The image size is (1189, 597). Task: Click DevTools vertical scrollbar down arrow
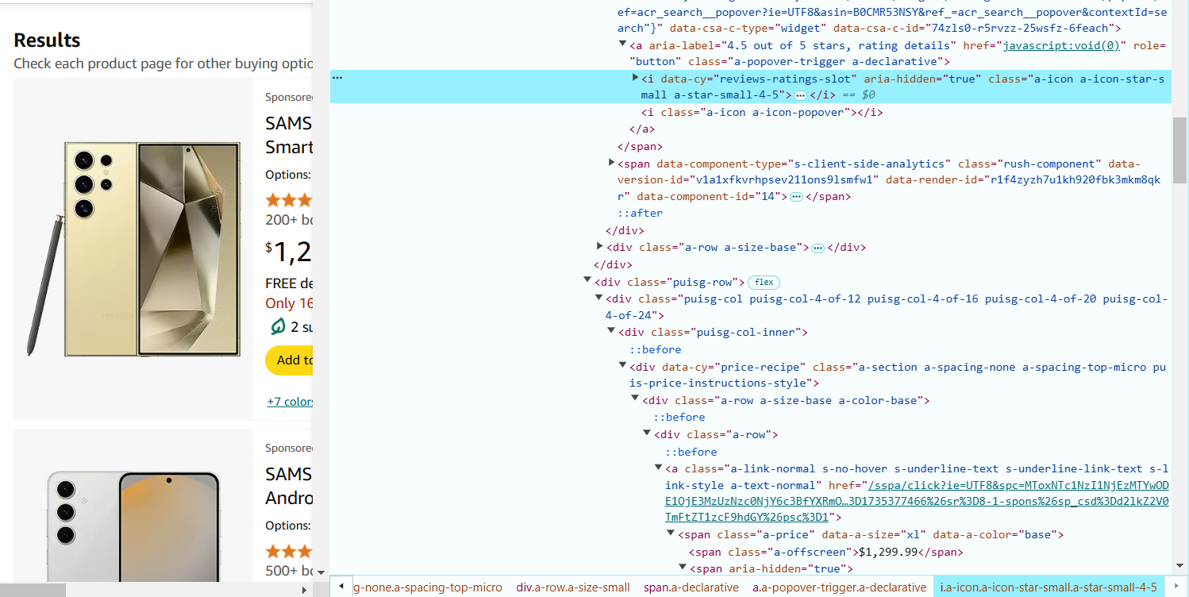click(x=1180, y=567)
